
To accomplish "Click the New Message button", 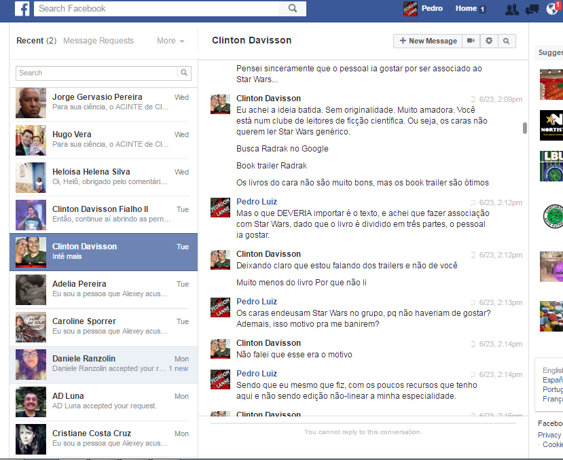I will click(428, 41).
